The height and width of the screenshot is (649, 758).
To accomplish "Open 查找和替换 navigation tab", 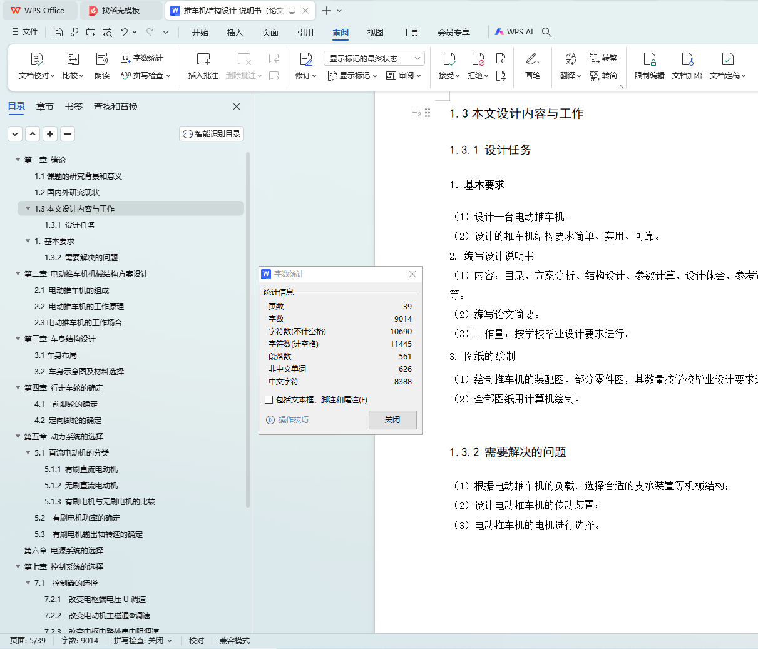I will tap(116, 106).
